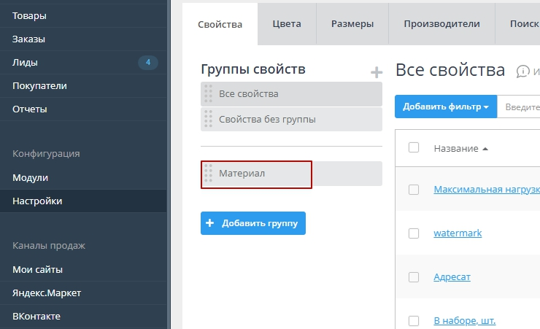
Task: Click the plus icon beside Группы свойств
Action: click(x=377, y=72)
